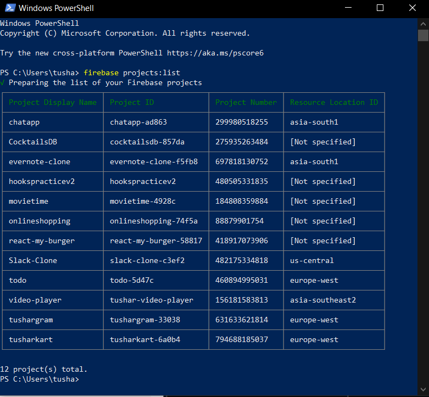Click the scrollbar up arrow

(423, 24)
